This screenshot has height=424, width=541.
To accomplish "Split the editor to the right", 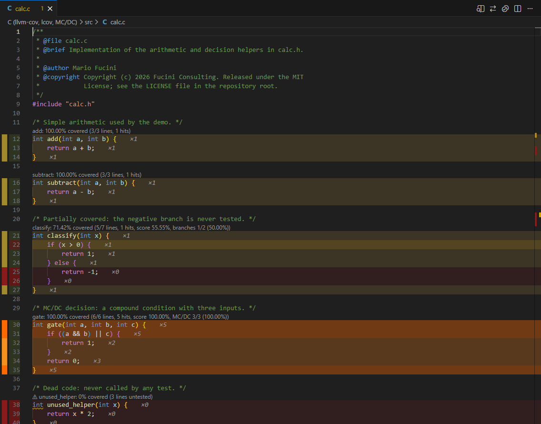I will pos(518,9).
